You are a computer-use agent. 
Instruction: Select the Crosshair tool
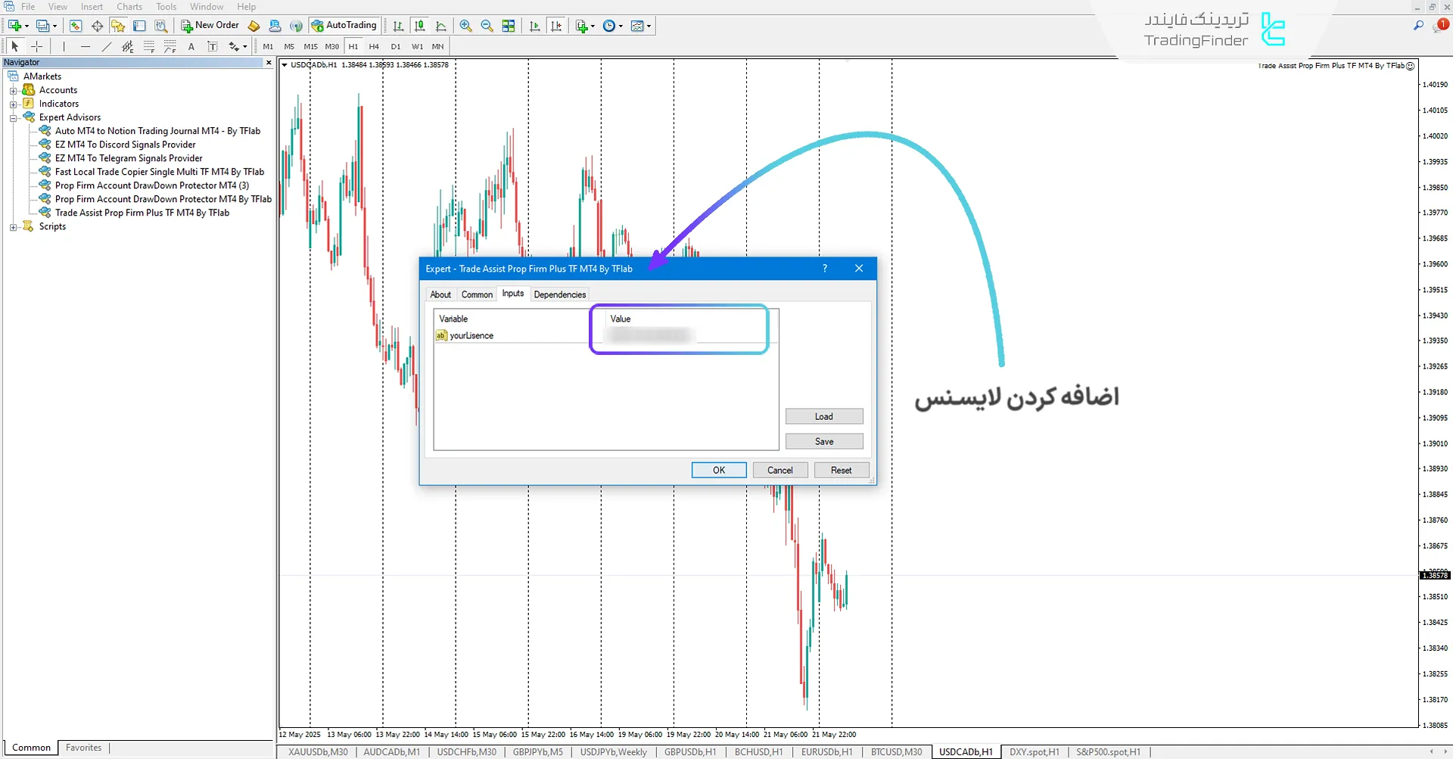pos(36,46)
